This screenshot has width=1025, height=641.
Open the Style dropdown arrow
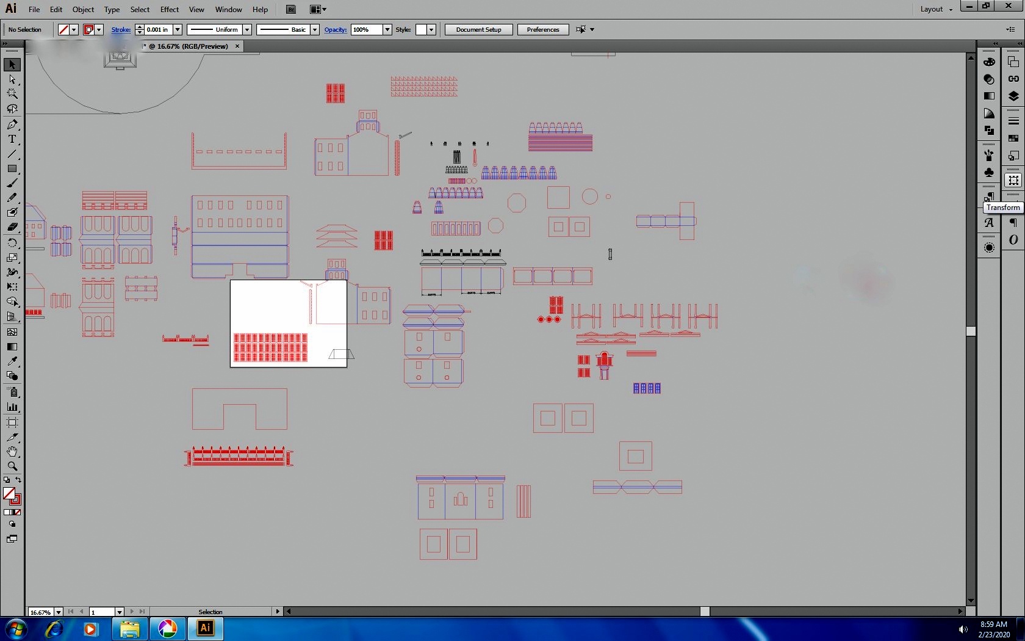[x=431, y=29]
